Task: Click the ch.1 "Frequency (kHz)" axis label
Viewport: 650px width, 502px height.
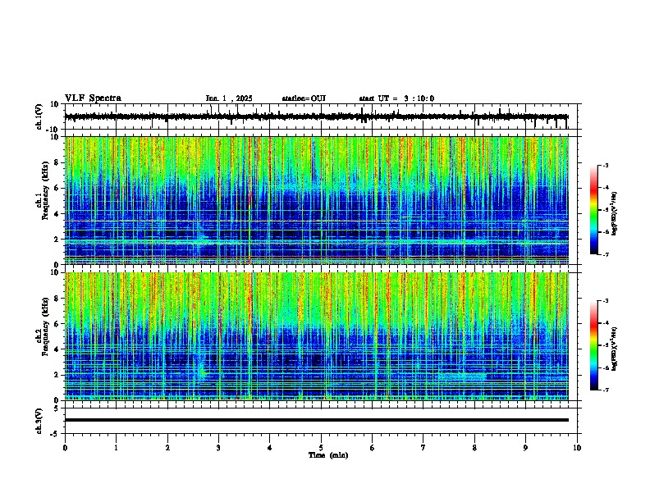Action: point(46,191)
